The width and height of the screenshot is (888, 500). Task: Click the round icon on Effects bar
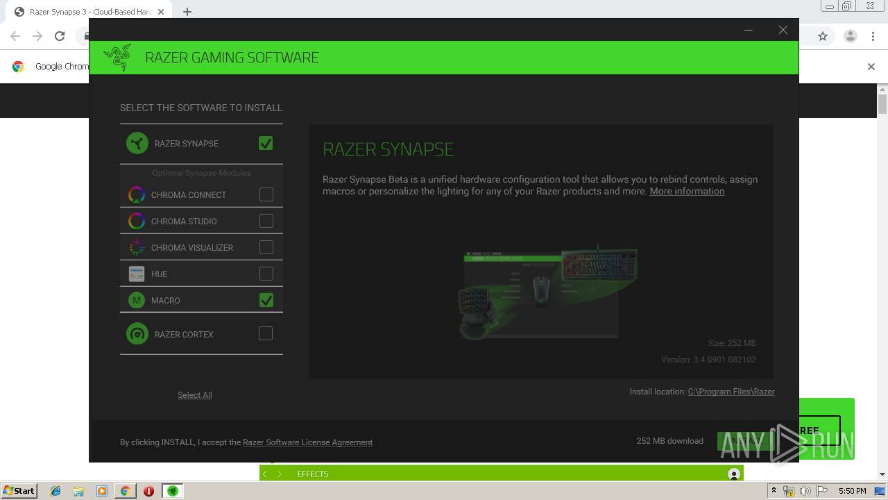click(734, 474)
